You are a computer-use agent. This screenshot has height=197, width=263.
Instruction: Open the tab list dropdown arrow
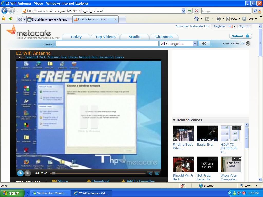(24, 19)
